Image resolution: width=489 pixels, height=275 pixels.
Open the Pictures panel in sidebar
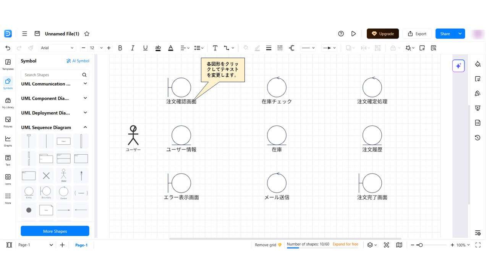pyautogui.click(x=8, y=122)
